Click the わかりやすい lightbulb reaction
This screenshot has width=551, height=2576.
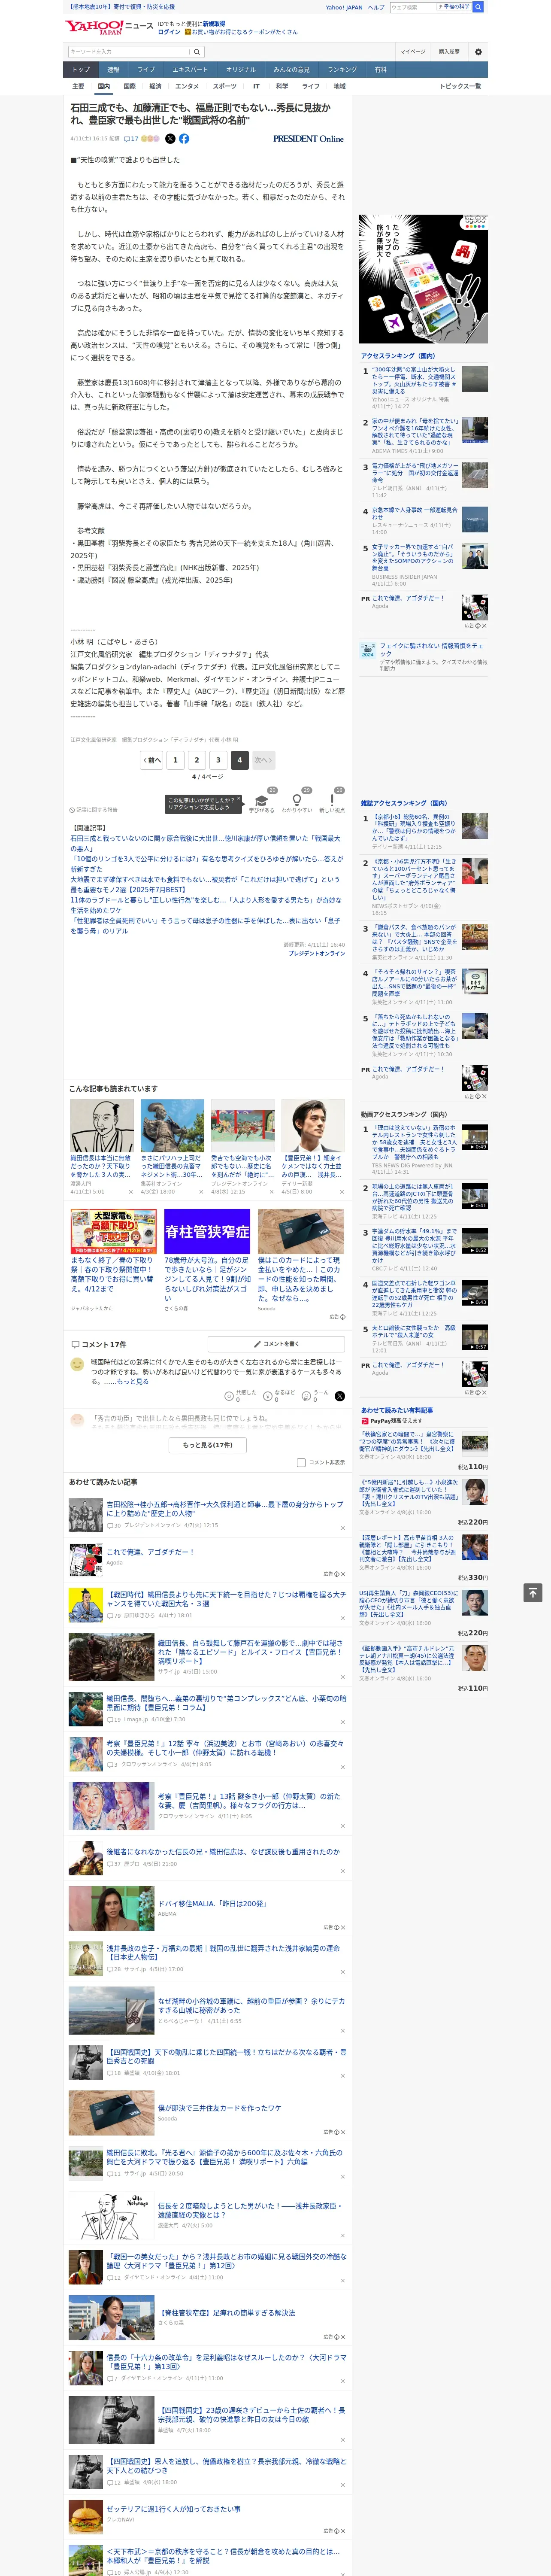click(x=297, y=801)
